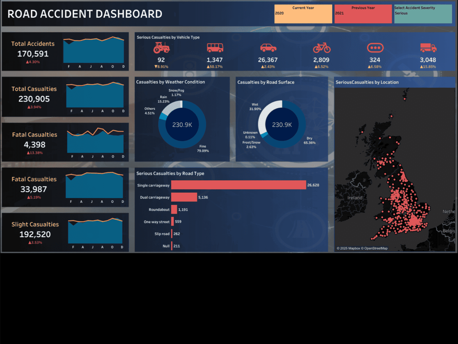Click the red oval 'other vehicle' icon
This screenshot has height=344, width=458.
[375, 48]
